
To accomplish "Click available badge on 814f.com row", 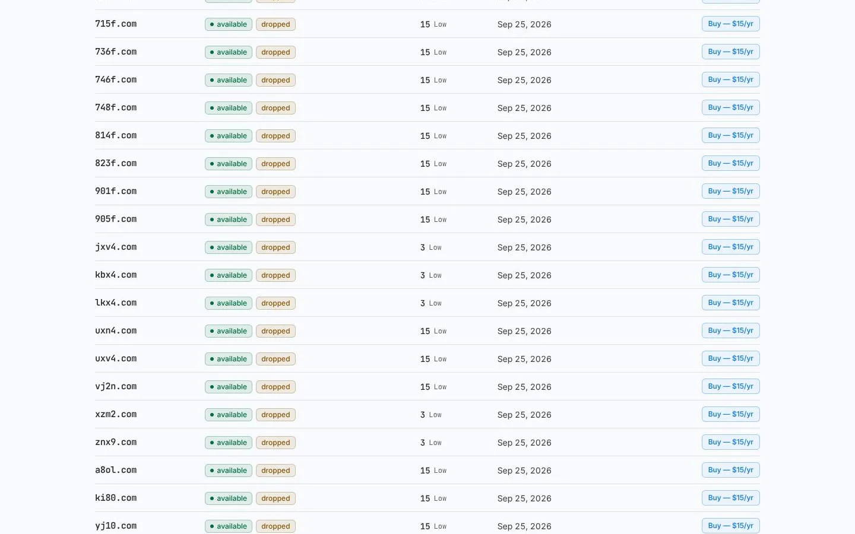I will point(229,136).
